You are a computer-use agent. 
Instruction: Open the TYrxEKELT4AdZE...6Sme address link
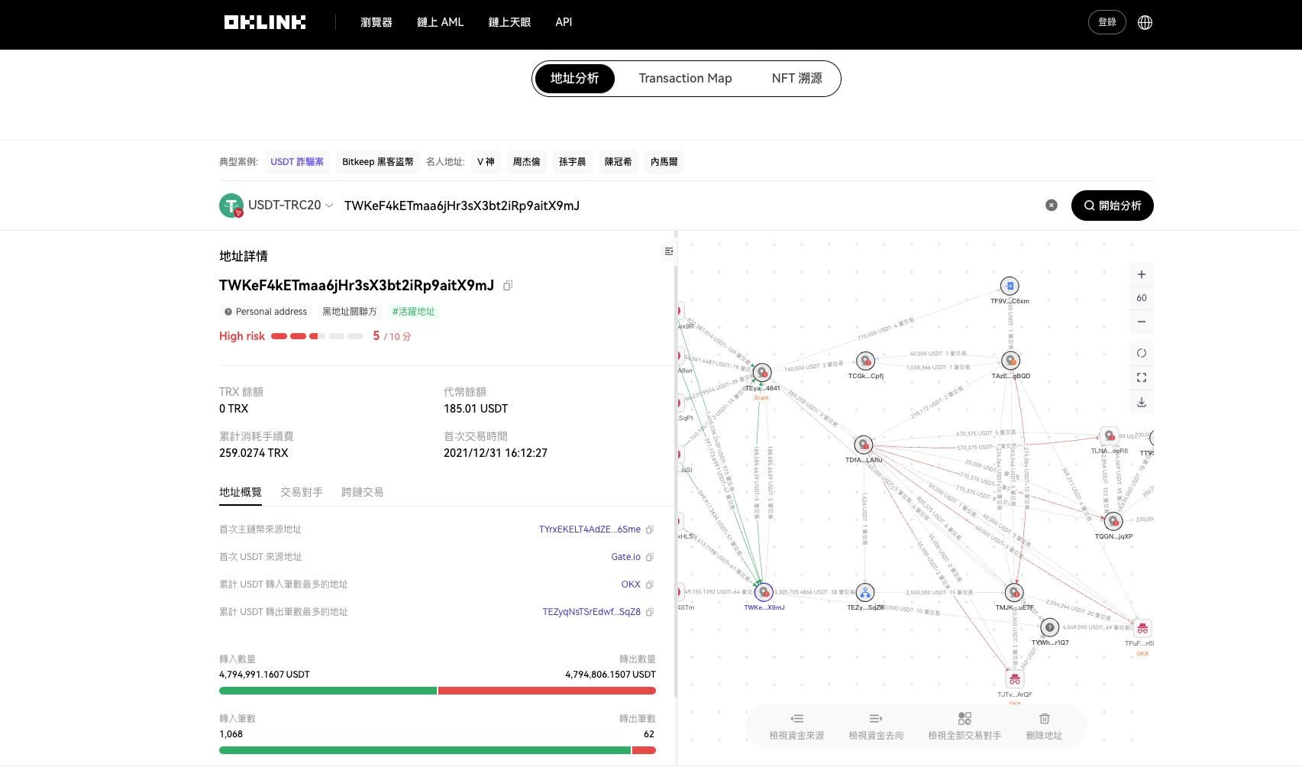point(590,529)
